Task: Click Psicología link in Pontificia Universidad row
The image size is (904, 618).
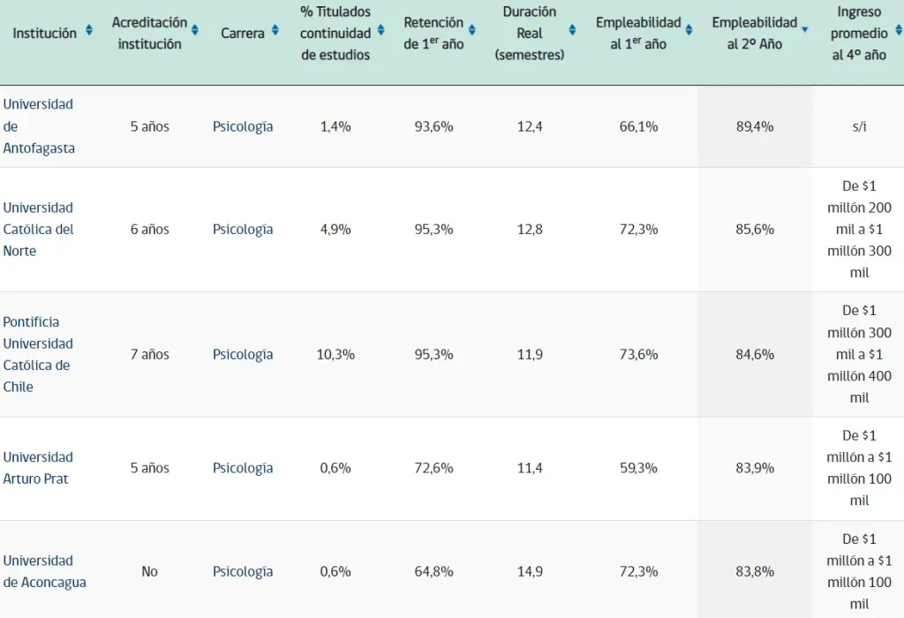Action: (243, 354)
